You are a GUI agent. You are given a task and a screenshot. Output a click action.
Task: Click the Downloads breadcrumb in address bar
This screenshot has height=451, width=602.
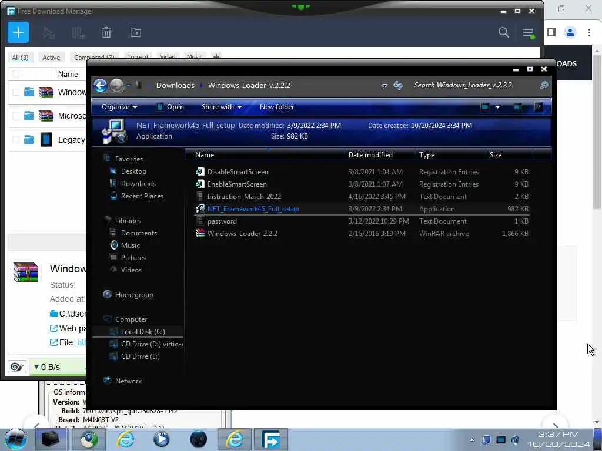pos(175,86)
